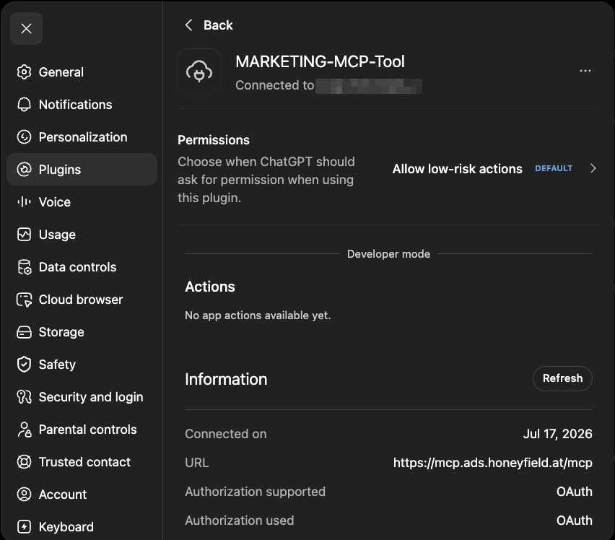This screenshot has width=615, height=540.
Task: Click the Trusted contact lifebuoy icon
Action: tap(24, 462)
